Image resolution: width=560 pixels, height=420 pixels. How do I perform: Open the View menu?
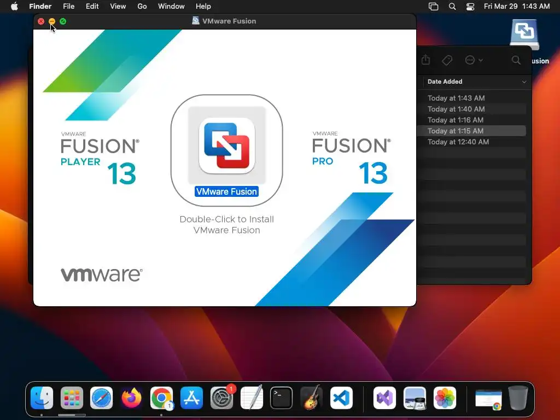[x=118, y=7]
